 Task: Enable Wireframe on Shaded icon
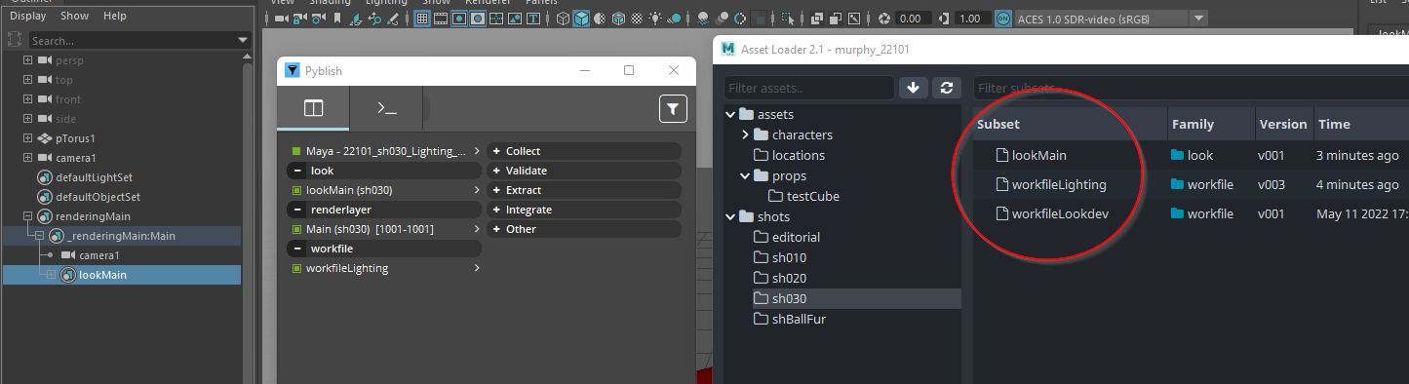[x=618, y=19]
